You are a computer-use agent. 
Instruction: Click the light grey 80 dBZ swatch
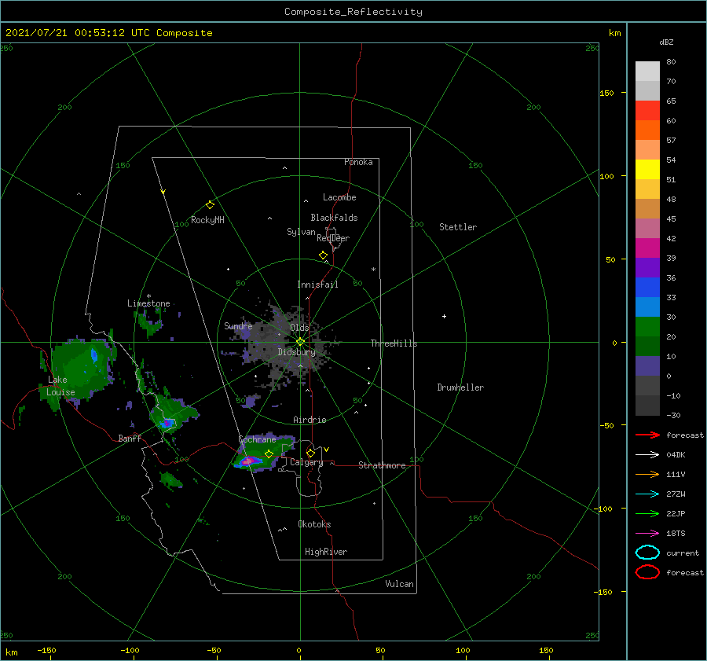[647, 71]
